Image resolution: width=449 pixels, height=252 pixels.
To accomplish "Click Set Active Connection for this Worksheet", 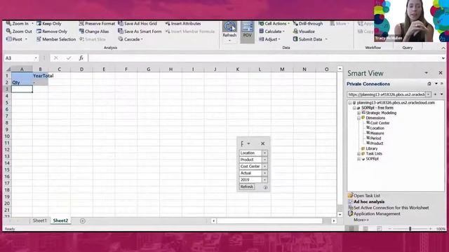I will (391, 208).
